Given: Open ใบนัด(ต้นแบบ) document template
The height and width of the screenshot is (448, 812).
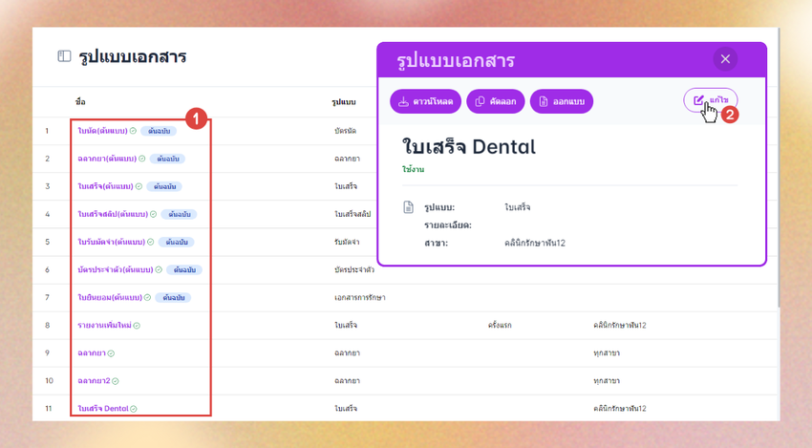Looking at the screenshot, I should pyautogui.click(x=102, y=131).
